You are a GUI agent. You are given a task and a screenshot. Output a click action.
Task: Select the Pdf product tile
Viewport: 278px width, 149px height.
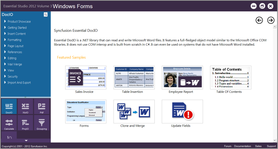pos(42,106)
